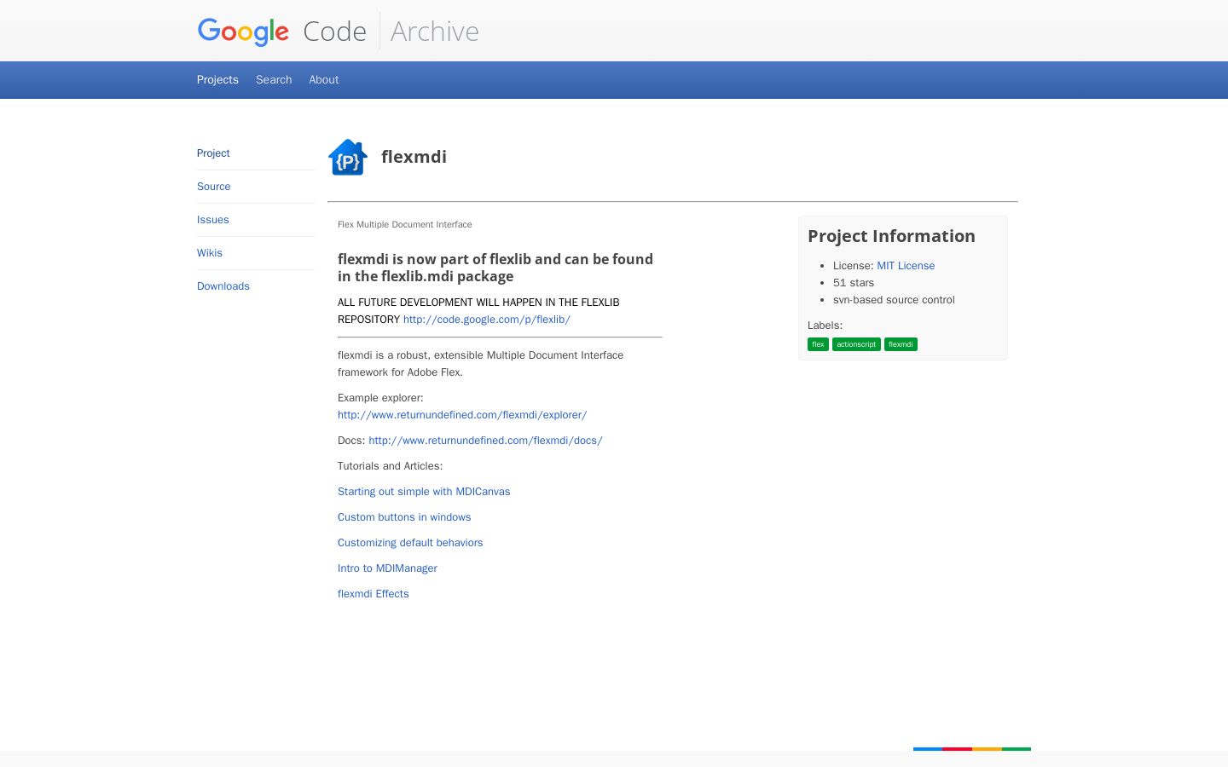Open the Projects nav item

[217, 79]
